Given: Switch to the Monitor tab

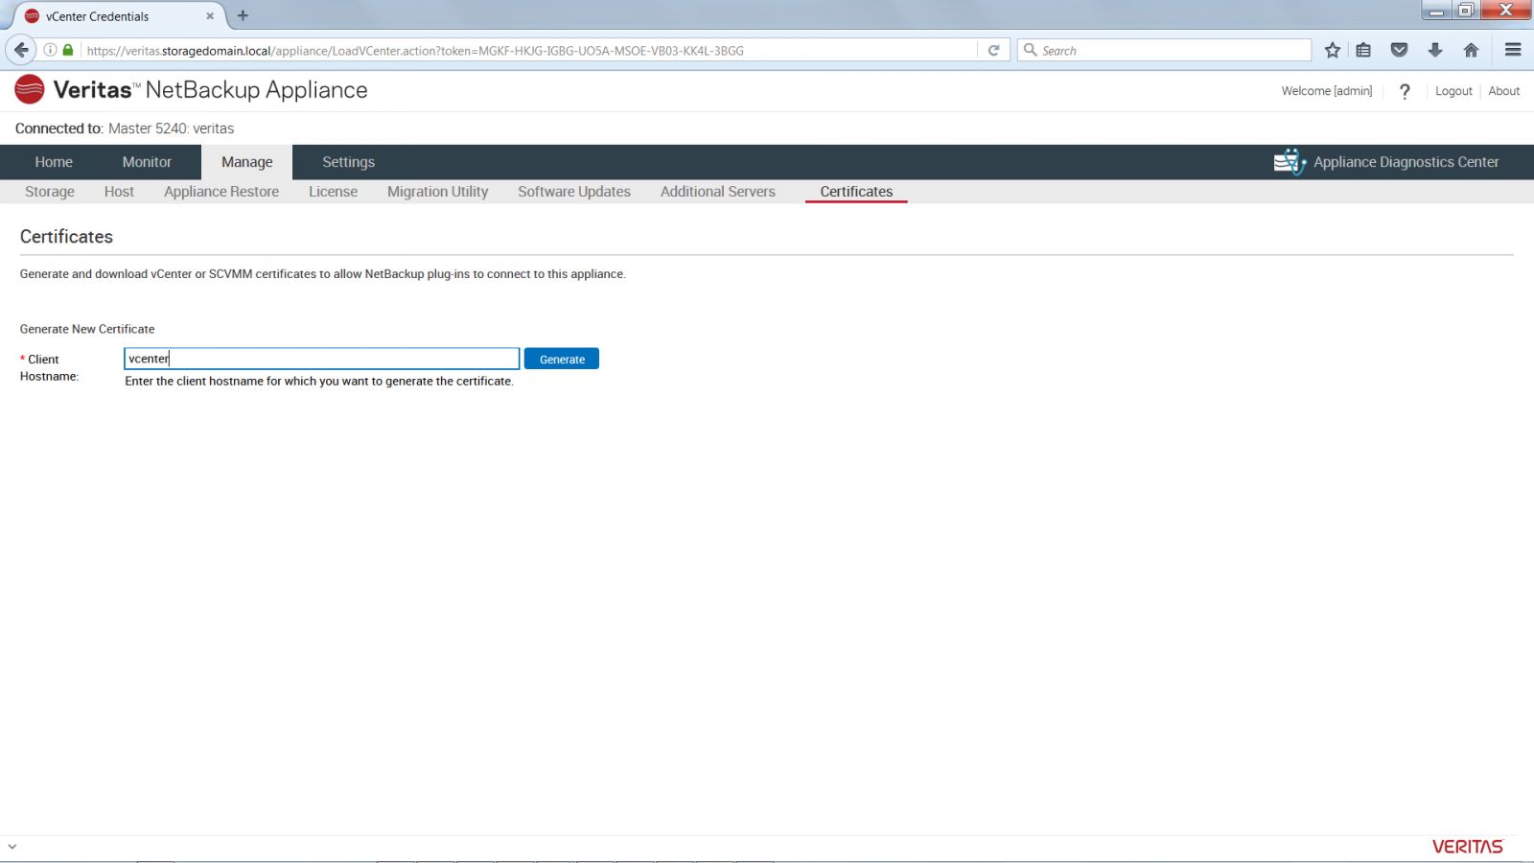Looking at the screenshot, I should tap(147, 162).
